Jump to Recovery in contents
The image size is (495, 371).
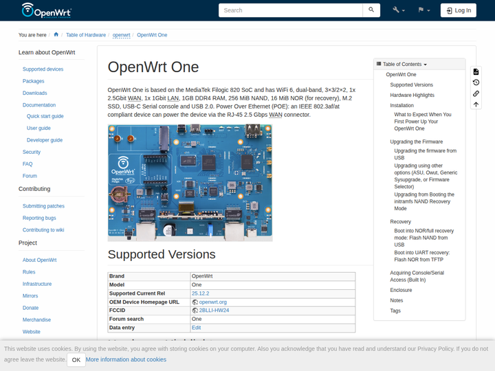(400, 222)
